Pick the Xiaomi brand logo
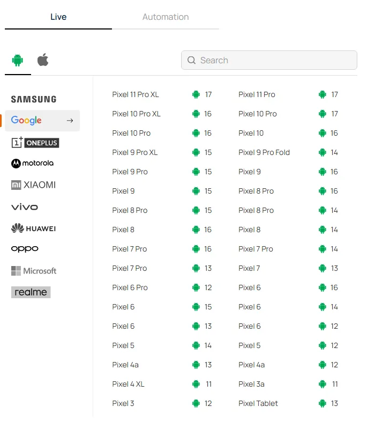The width and height of the screenshot is (375, 421). click(x=34, y=185)
